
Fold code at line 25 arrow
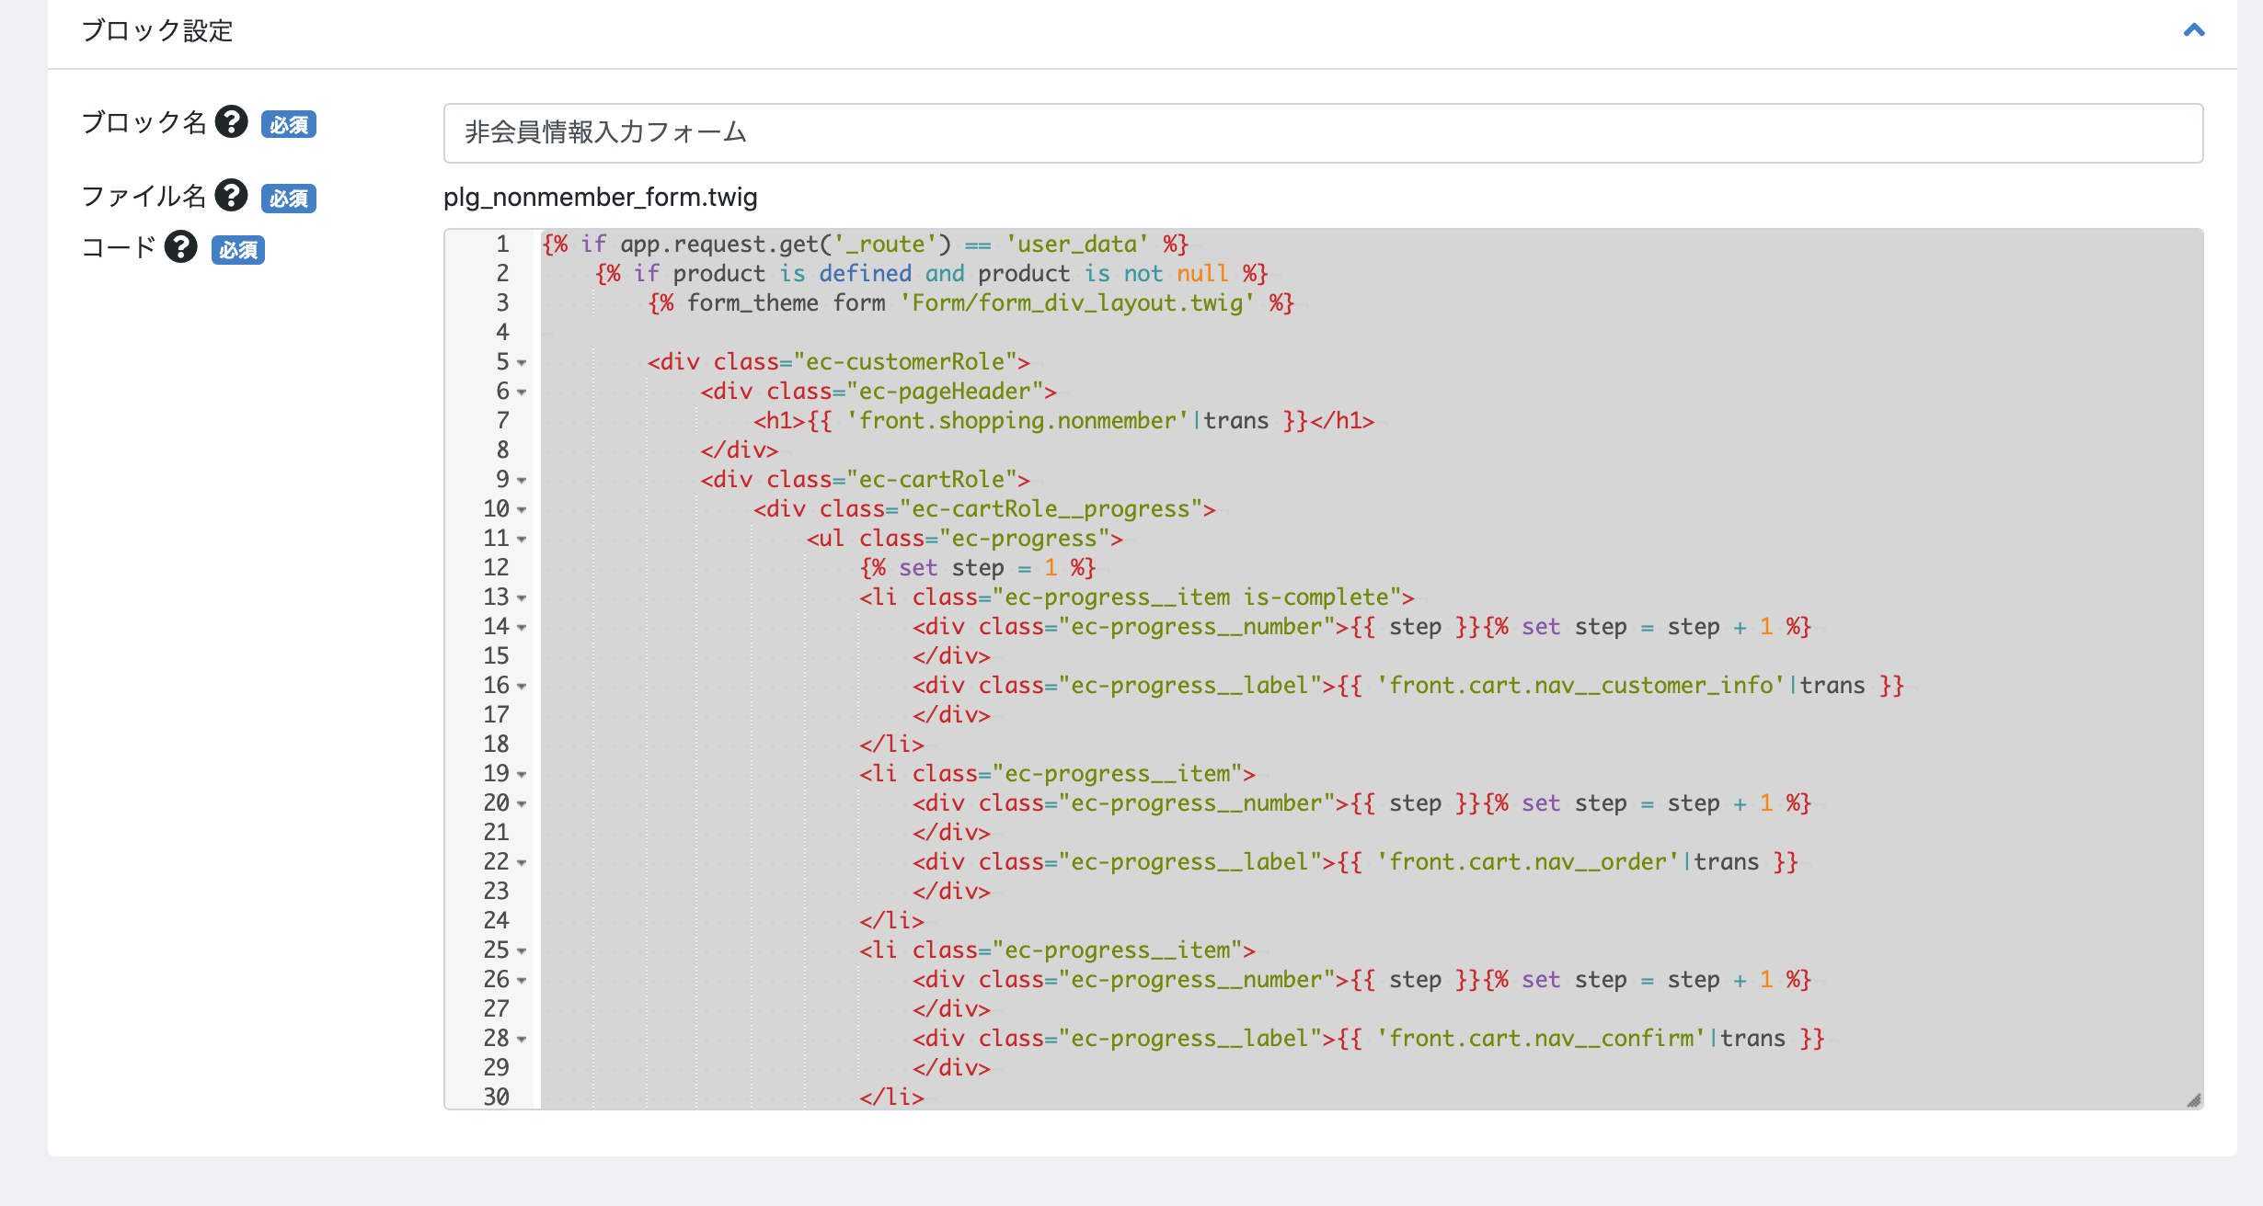(522, 951)
